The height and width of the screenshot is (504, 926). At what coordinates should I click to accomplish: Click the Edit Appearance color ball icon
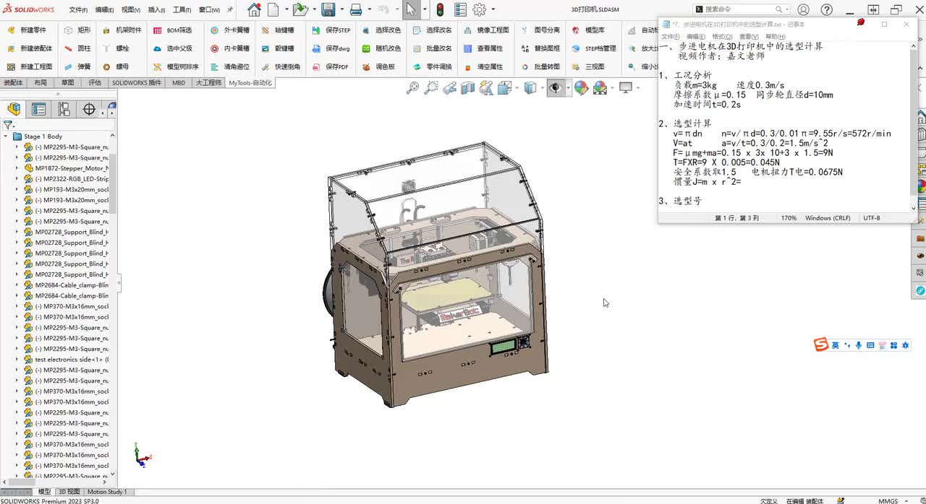[581, 88]
